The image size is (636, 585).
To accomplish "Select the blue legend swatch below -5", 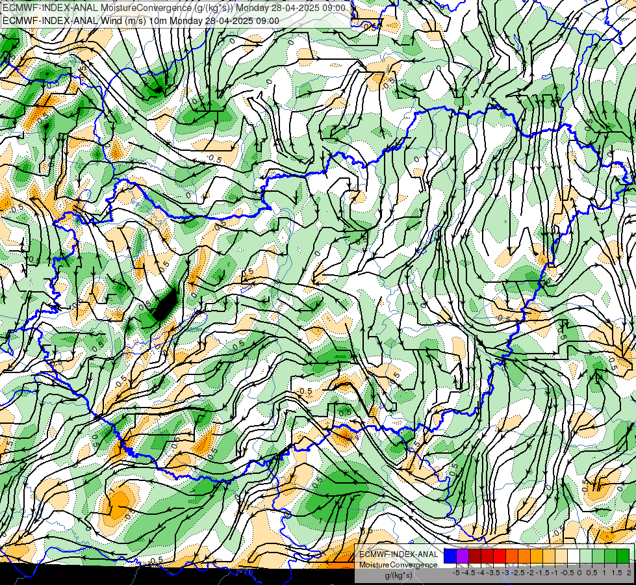I will (450, 556).
